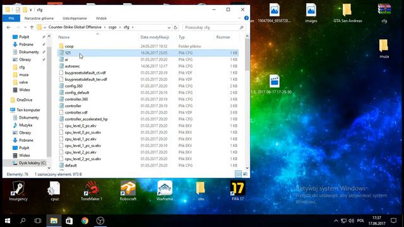Select the GTA San Andreas desktop folder
The image size is (404, 227).
point(348,13)
